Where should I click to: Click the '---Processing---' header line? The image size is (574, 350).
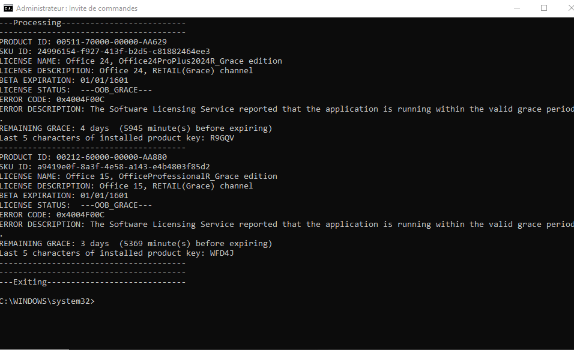tap(92, 23)
